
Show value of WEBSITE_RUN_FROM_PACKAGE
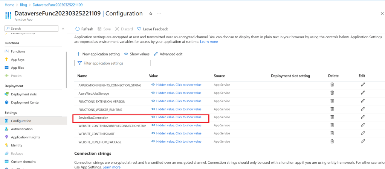pyautogui.click(x=176, y=141)
